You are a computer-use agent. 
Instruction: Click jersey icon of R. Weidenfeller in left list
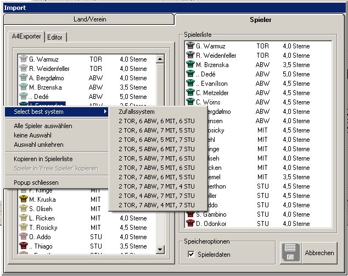tap(24, 69)
